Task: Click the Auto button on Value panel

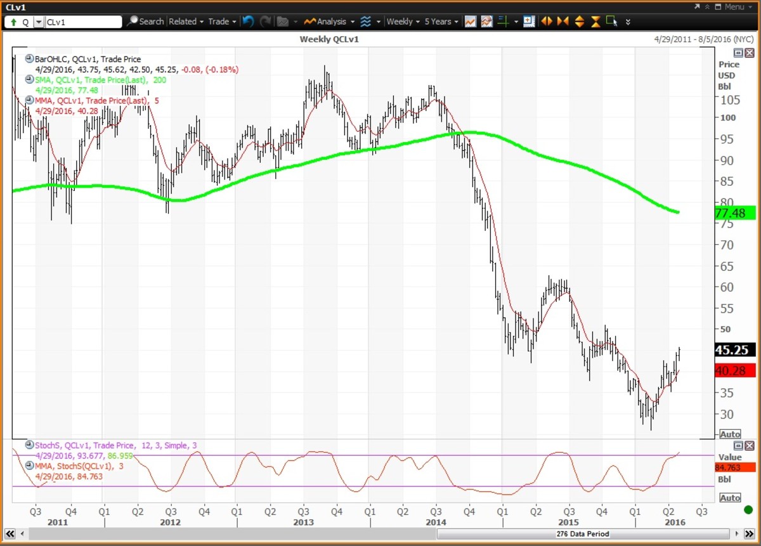Action: (x=729, y=497)
